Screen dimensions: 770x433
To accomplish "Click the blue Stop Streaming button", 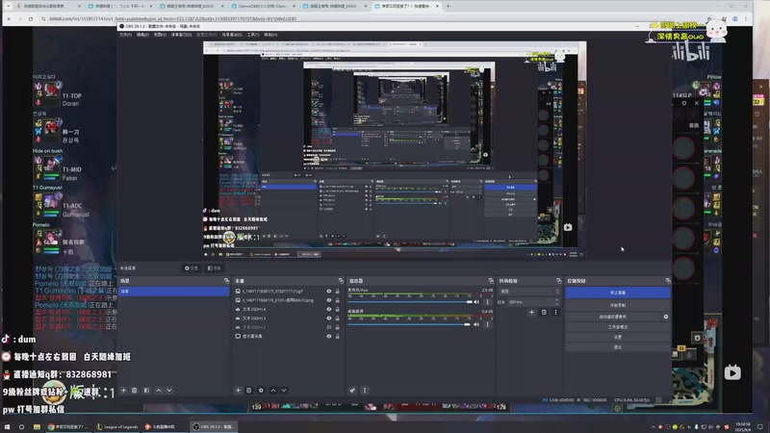I will pyautogui.click(x=617, y=293).
